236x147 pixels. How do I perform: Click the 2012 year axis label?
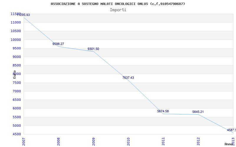pyautogui.click(x=198, y=141)
